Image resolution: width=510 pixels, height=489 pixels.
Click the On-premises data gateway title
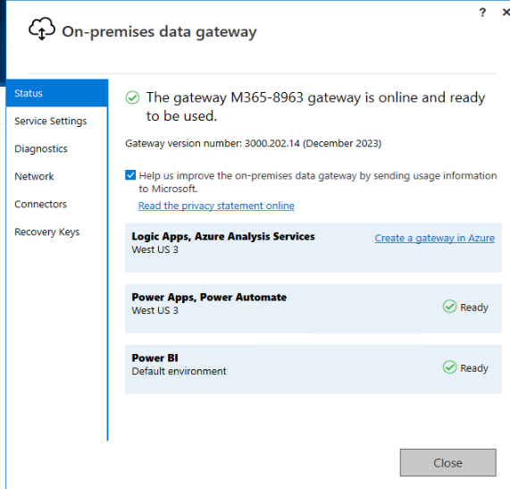[x=159, y=32]
